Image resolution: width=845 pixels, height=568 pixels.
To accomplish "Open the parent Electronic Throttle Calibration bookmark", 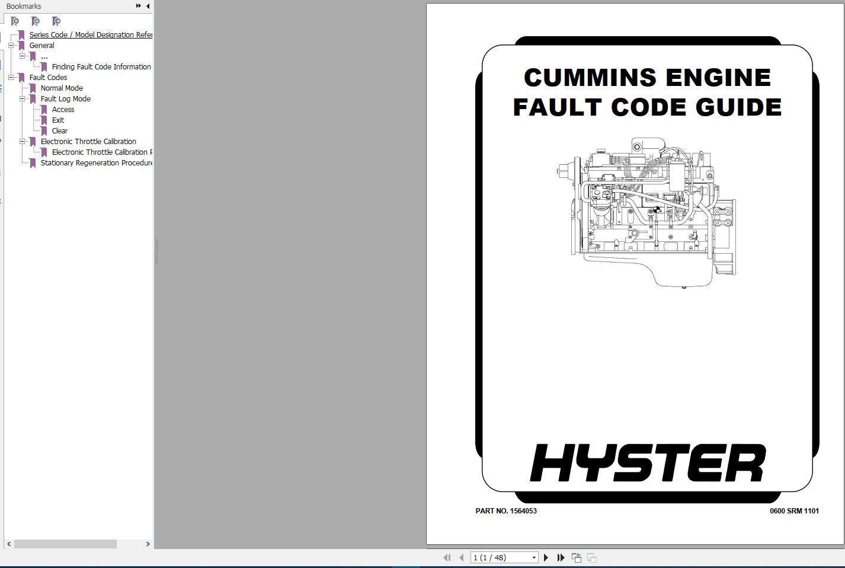I will tap(88, 141).
